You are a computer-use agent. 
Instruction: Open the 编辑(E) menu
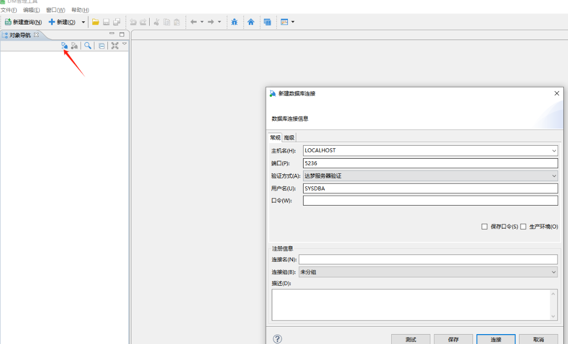click(31, 10)
